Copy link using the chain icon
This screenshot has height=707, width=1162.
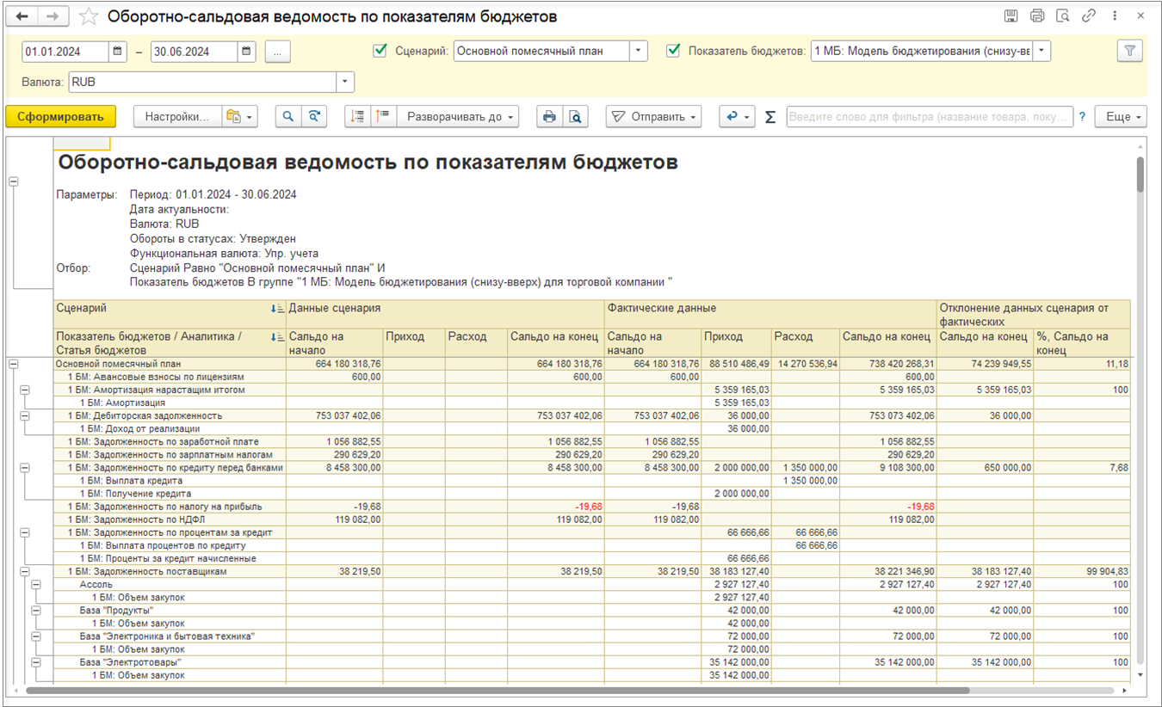tap(1089, 16)
